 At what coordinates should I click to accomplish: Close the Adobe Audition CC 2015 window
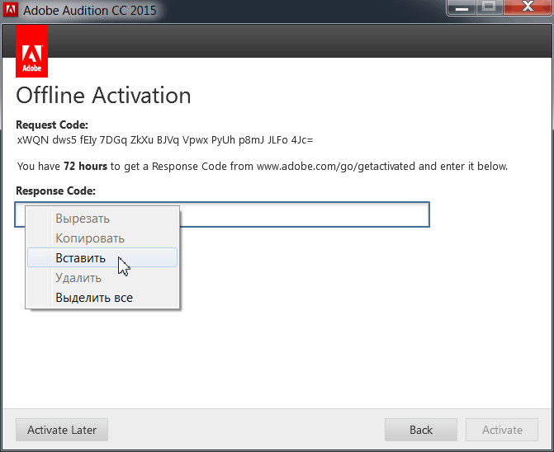(528, 7)
